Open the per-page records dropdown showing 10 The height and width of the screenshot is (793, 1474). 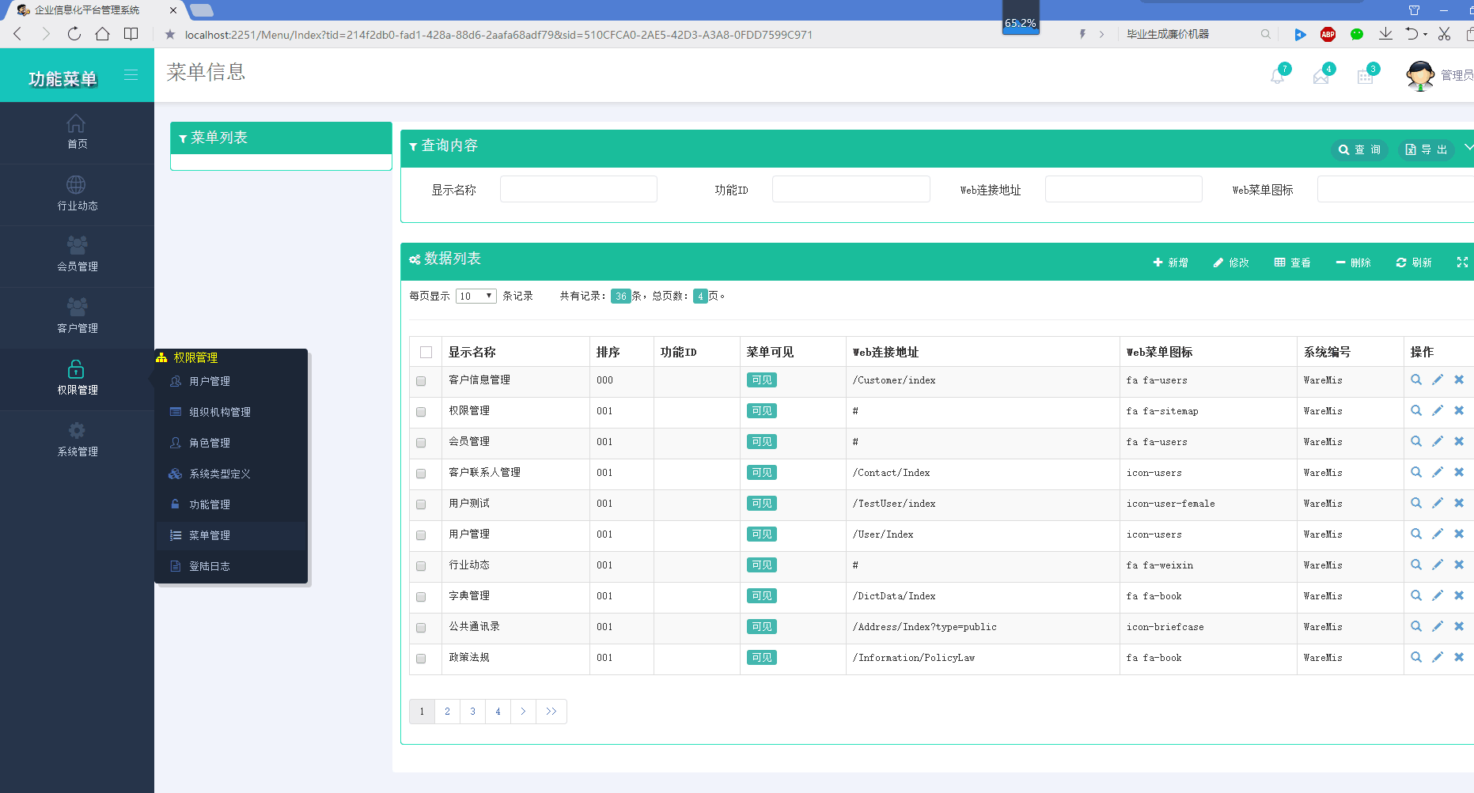click(x=475, y=295)
